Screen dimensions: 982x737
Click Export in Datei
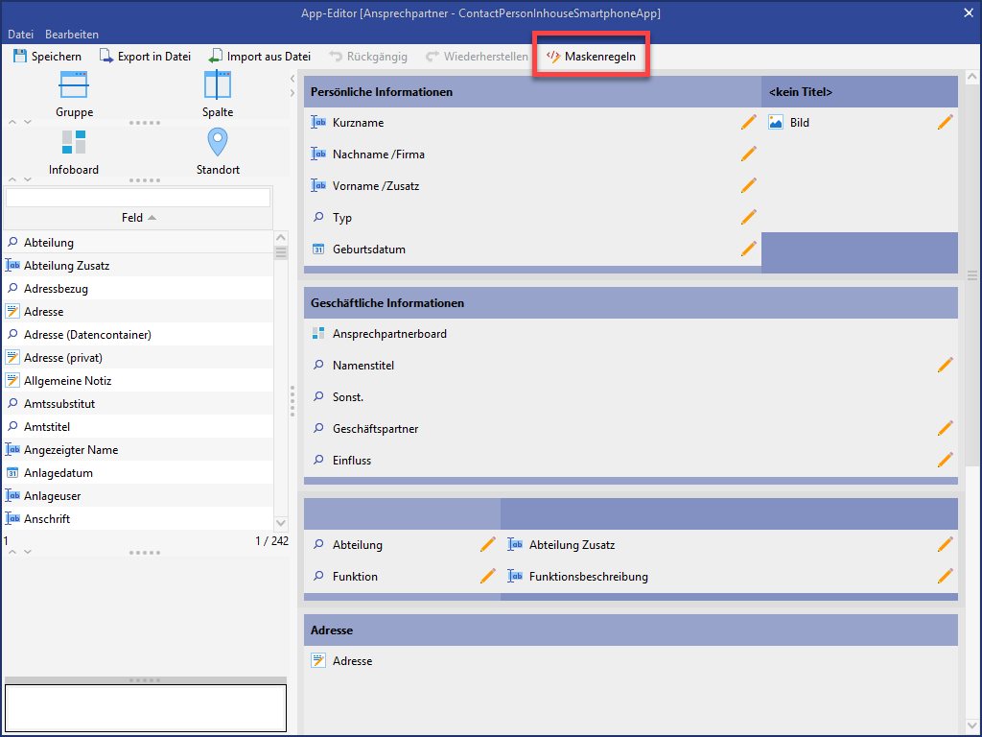click(x=145, y=57)
